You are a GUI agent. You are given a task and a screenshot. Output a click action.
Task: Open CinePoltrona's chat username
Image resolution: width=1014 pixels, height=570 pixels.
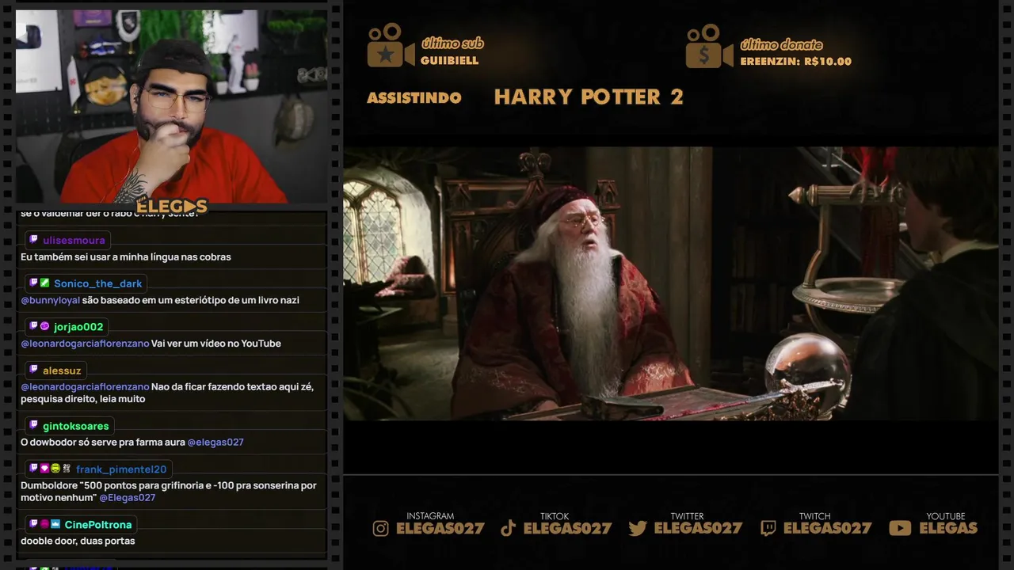(98, 524)
